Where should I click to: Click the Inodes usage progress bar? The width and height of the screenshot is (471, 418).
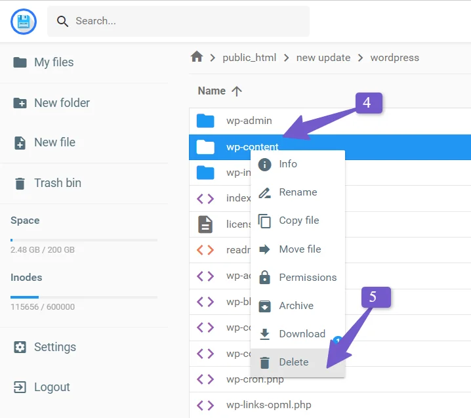pos(84,297)
